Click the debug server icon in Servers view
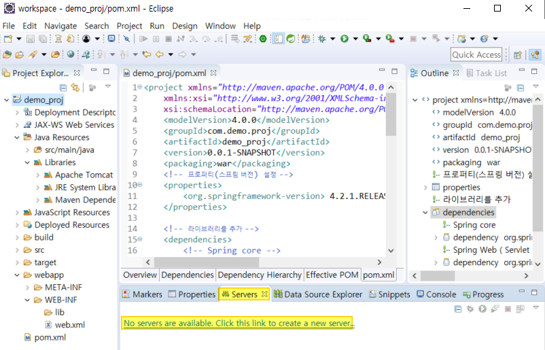The image size is (545, 350). point(470,309)
